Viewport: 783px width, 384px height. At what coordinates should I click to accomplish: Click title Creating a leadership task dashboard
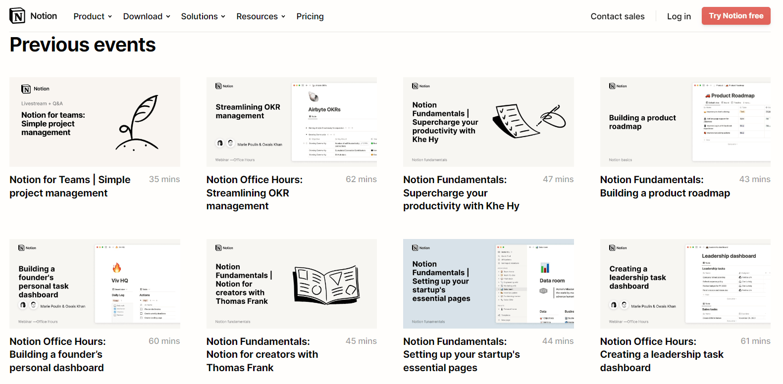(x=662, y=354)
